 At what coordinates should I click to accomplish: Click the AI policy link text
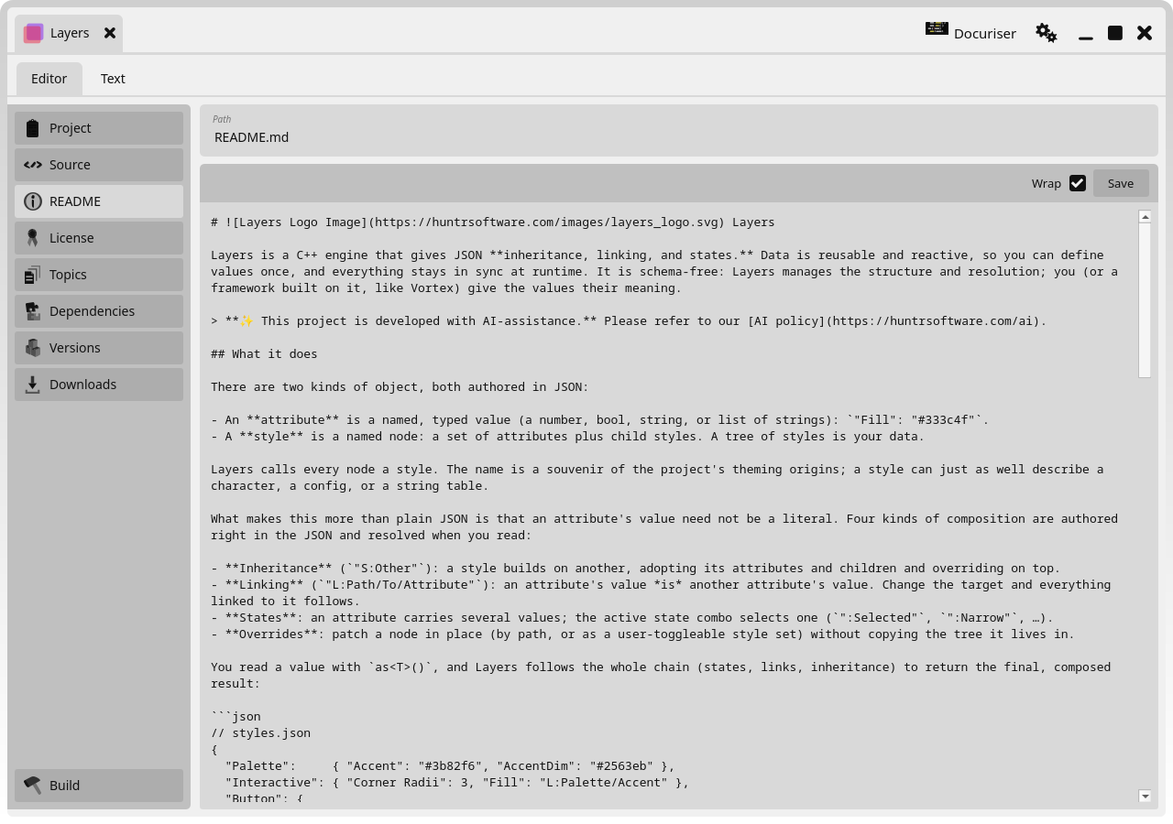pyautogui.click(x=897, y=321)
